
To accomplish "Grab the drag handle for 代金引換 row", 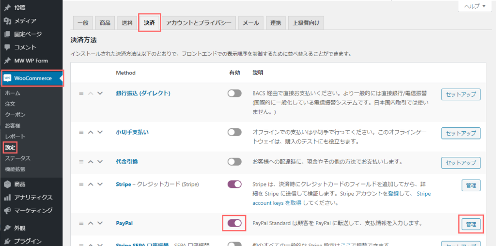I will (x=81, y=162).
